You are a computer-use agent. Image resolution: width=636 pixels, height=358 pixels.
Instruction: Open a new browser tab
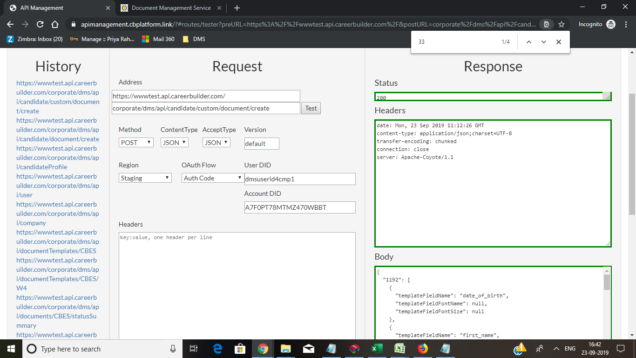[237, 8]
